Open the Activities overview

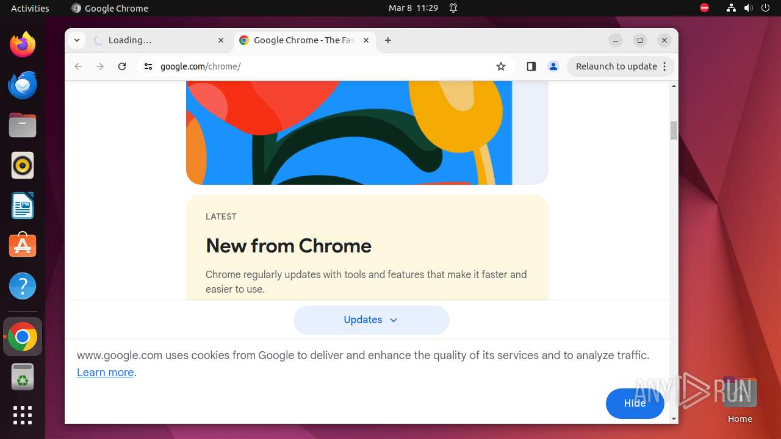(x=30, y=8)
